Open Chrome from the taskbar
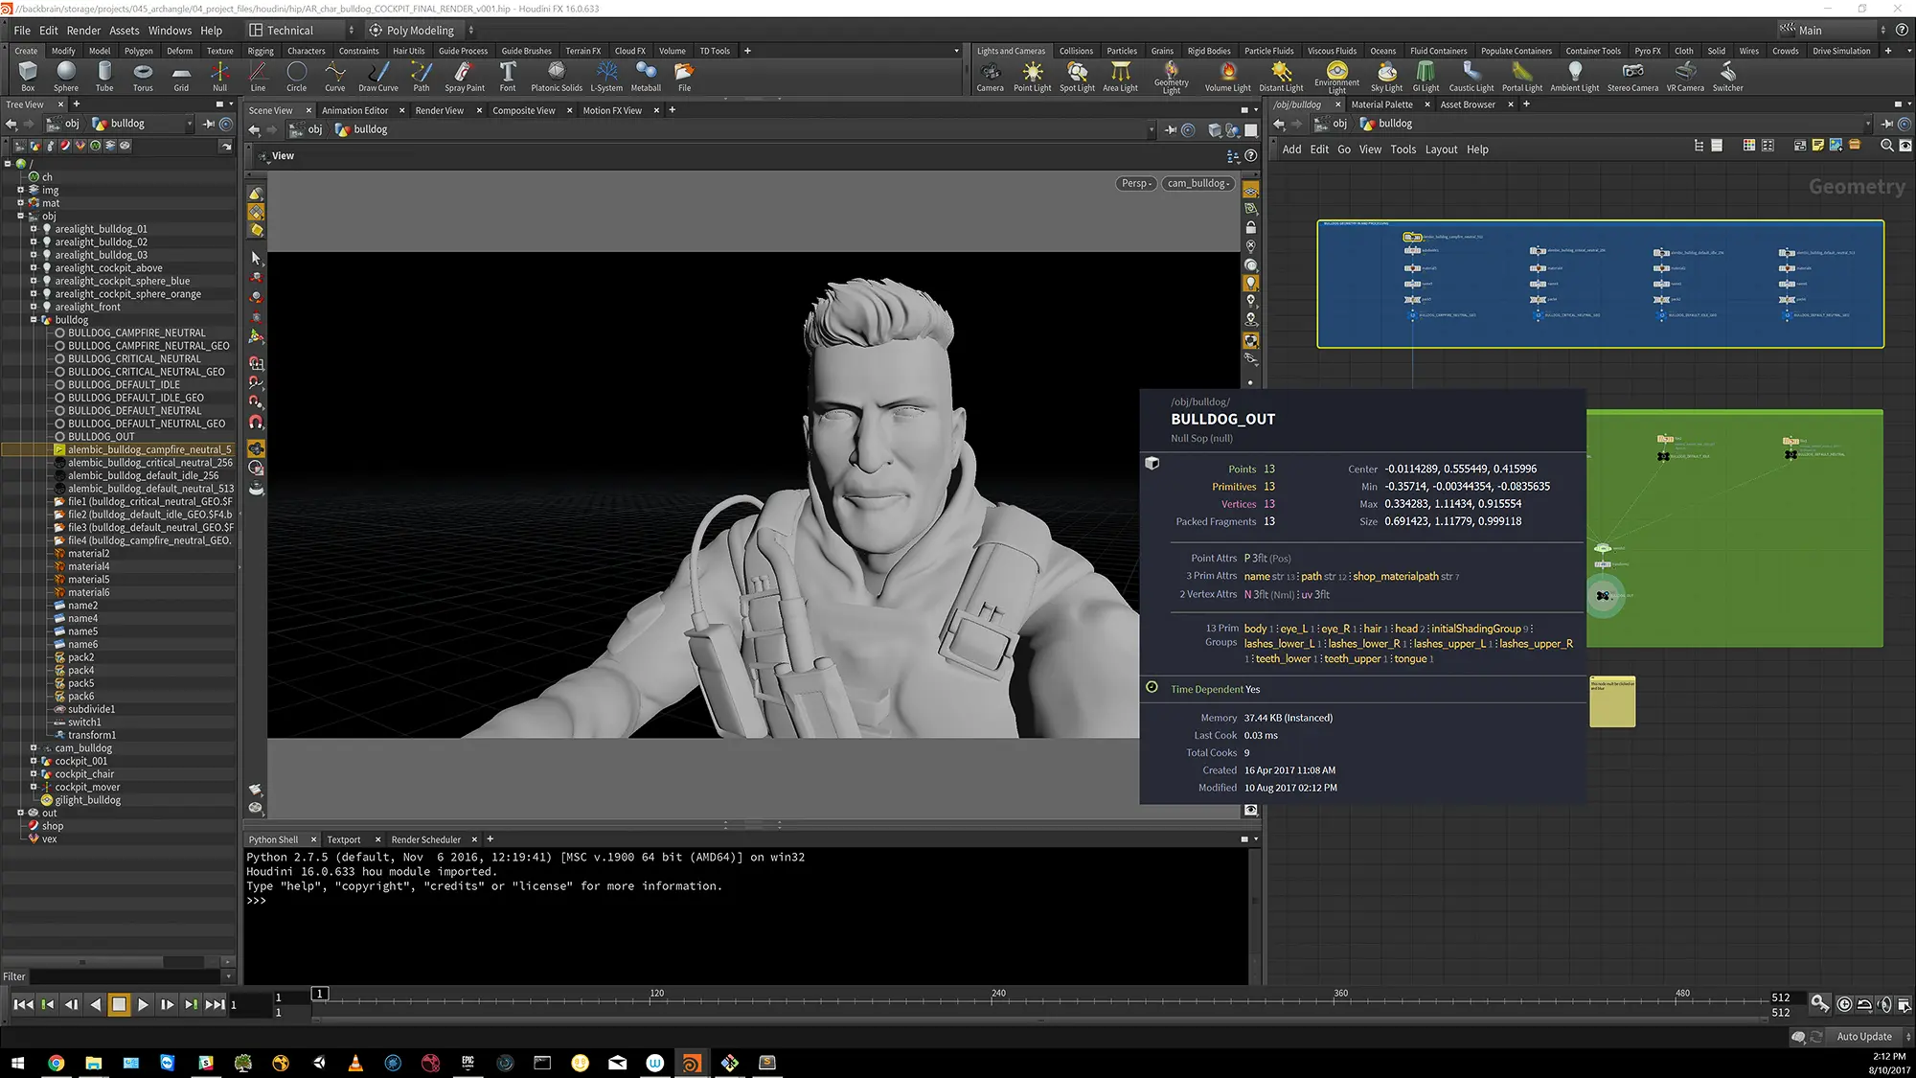This screenshot has width=1916, height=1078. pos(56,1062)
